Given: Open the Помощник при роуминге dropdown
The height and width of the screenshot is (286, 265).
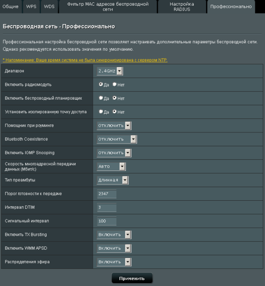Looking at the screenshot, I should [x=114, y=125].
